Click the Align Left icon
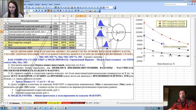The image size is (196, 110). click(x=45, y=11)
